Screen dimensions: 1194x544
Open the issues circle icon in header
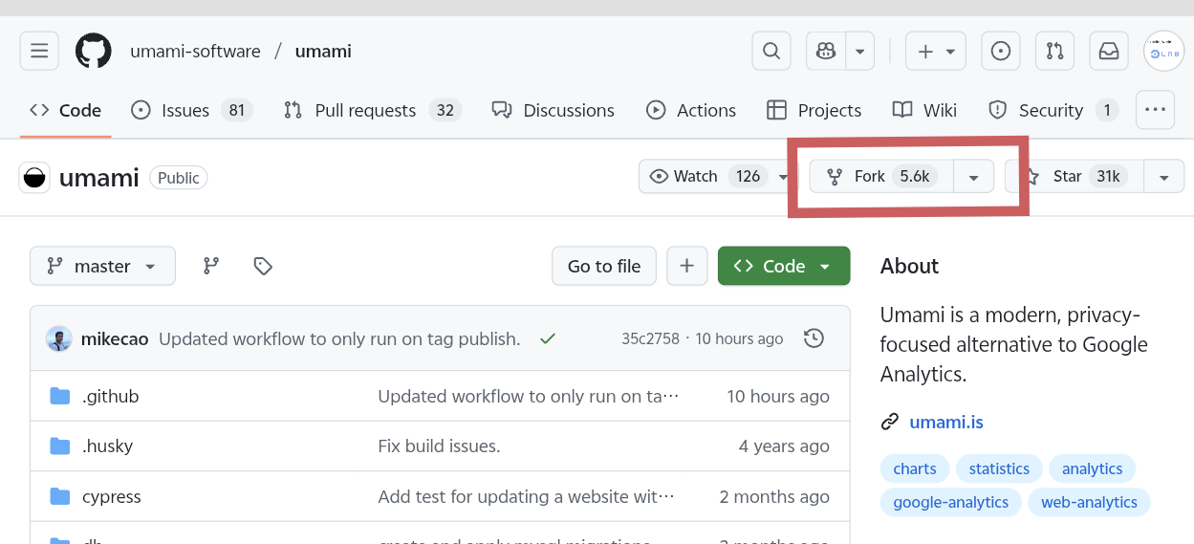point(1000,51)
